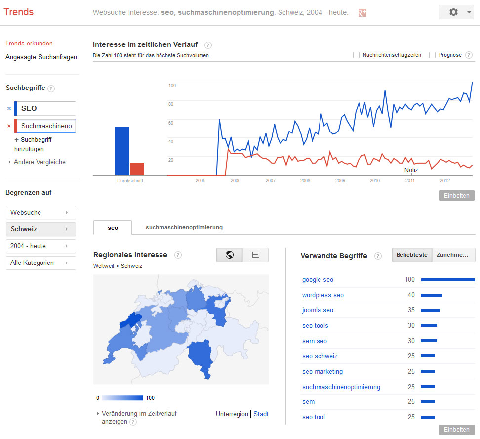Open the Alle Kategorien dropdown
The height and width of the screenshot is (439, 480).
40,263
